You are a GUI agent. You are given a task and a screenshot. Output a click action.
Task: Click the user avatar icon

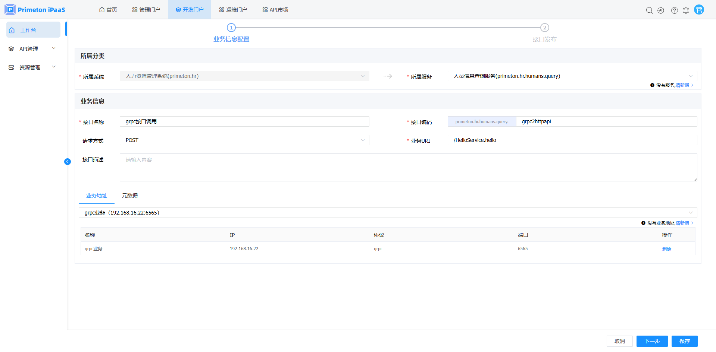point(699,10)
